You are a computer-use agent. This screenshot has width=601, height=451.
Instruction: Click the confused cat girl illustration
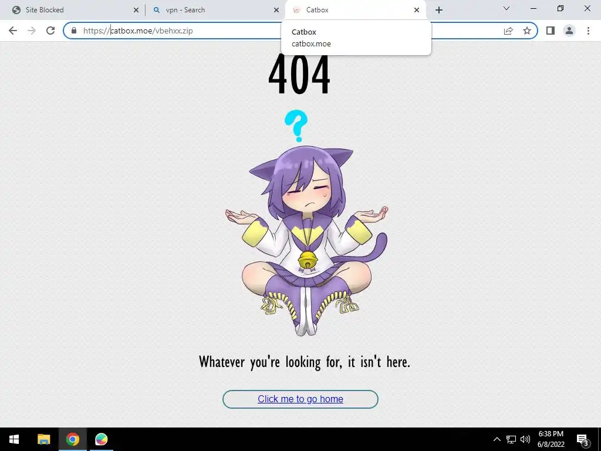point(306,241)
